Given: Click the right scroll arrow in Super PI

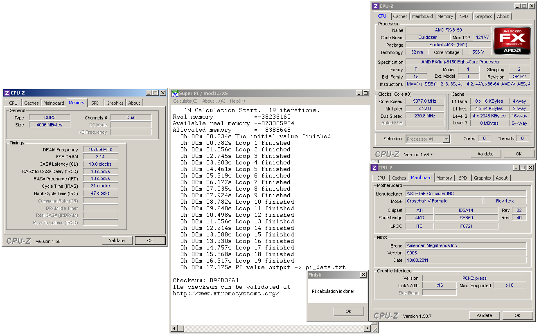Looking at the screenshot, I should (x=368, y=328).
